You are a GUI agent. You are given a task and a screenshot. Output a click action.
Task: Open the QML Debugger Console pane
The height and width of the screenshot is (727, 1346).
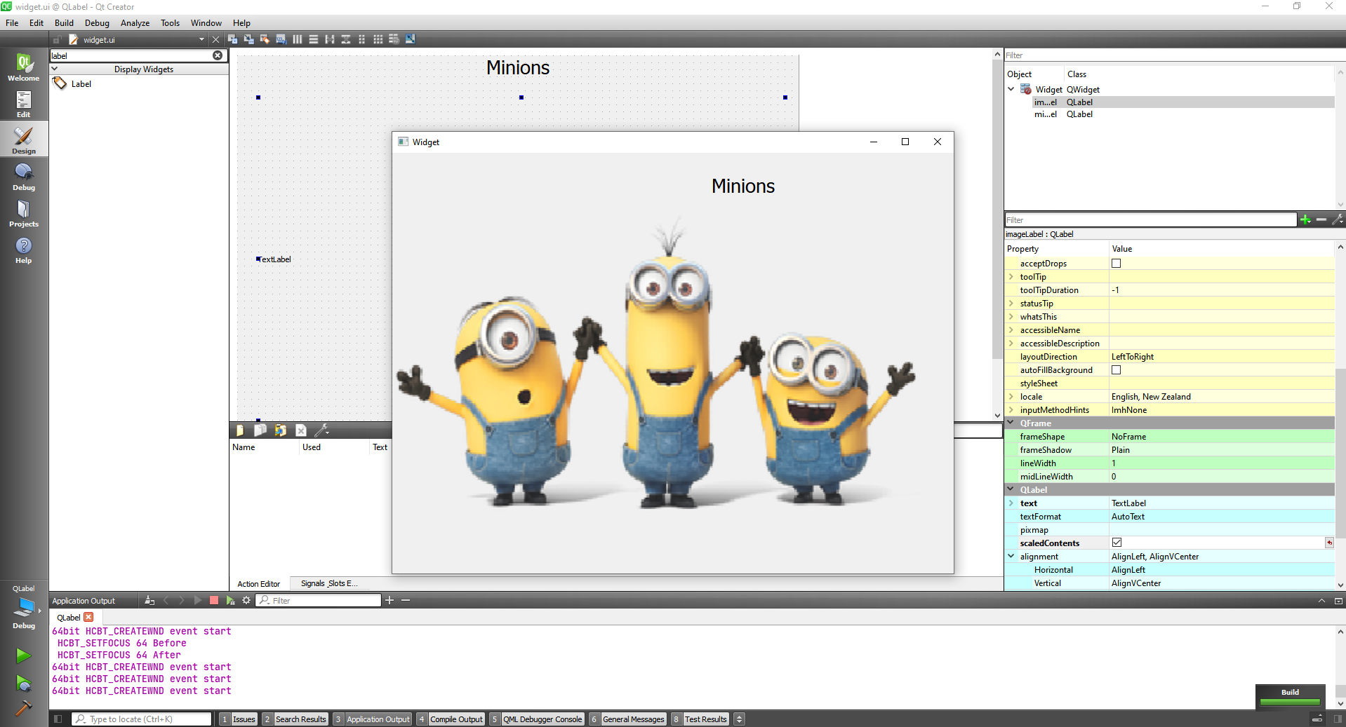(x=537, y=719)
